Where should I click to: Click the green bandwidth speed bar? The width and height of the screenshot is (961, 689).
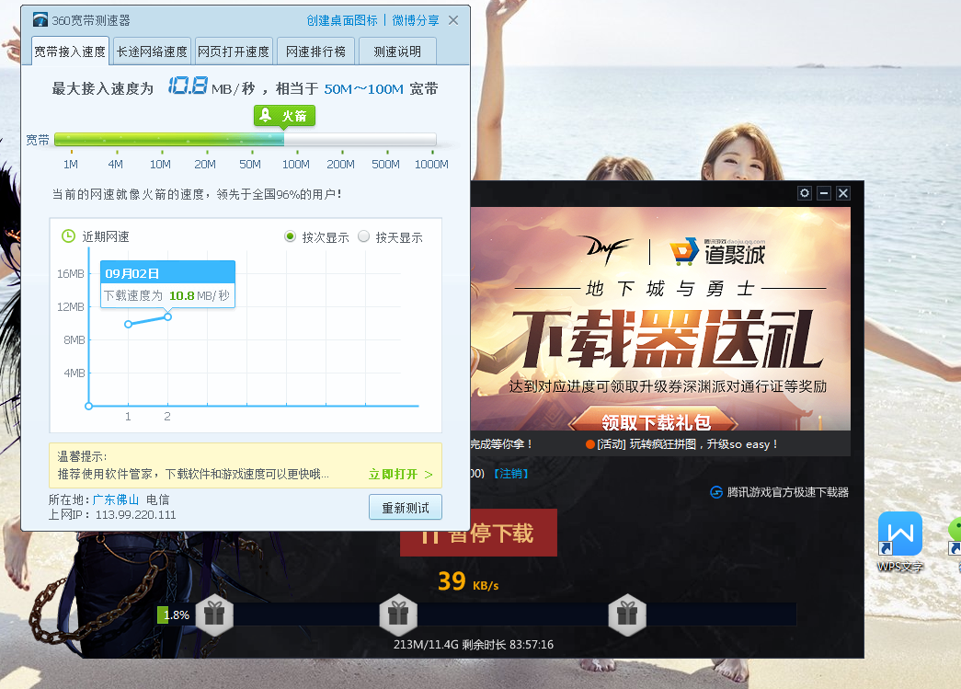coord(169,140)
